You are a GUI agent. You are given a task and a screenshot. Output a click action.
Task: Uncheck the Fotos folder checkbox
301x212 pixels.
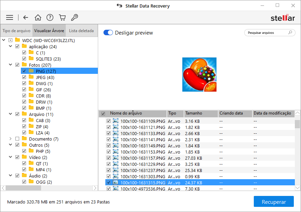(x=17, y=65)
